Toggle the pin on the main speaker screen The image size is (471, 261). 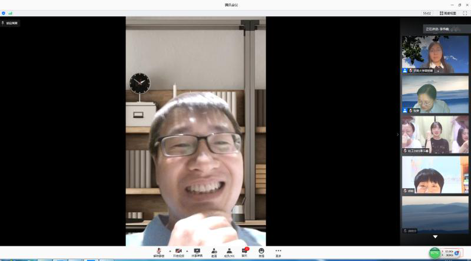10,23
